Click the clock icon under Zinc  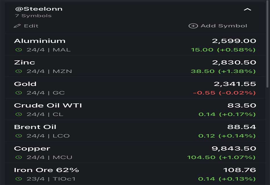(19, 71)
